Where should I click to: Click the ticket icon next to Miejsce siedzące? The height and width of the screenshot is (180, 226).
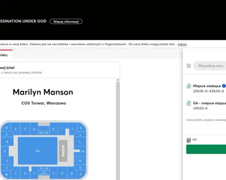click(189, 86)
